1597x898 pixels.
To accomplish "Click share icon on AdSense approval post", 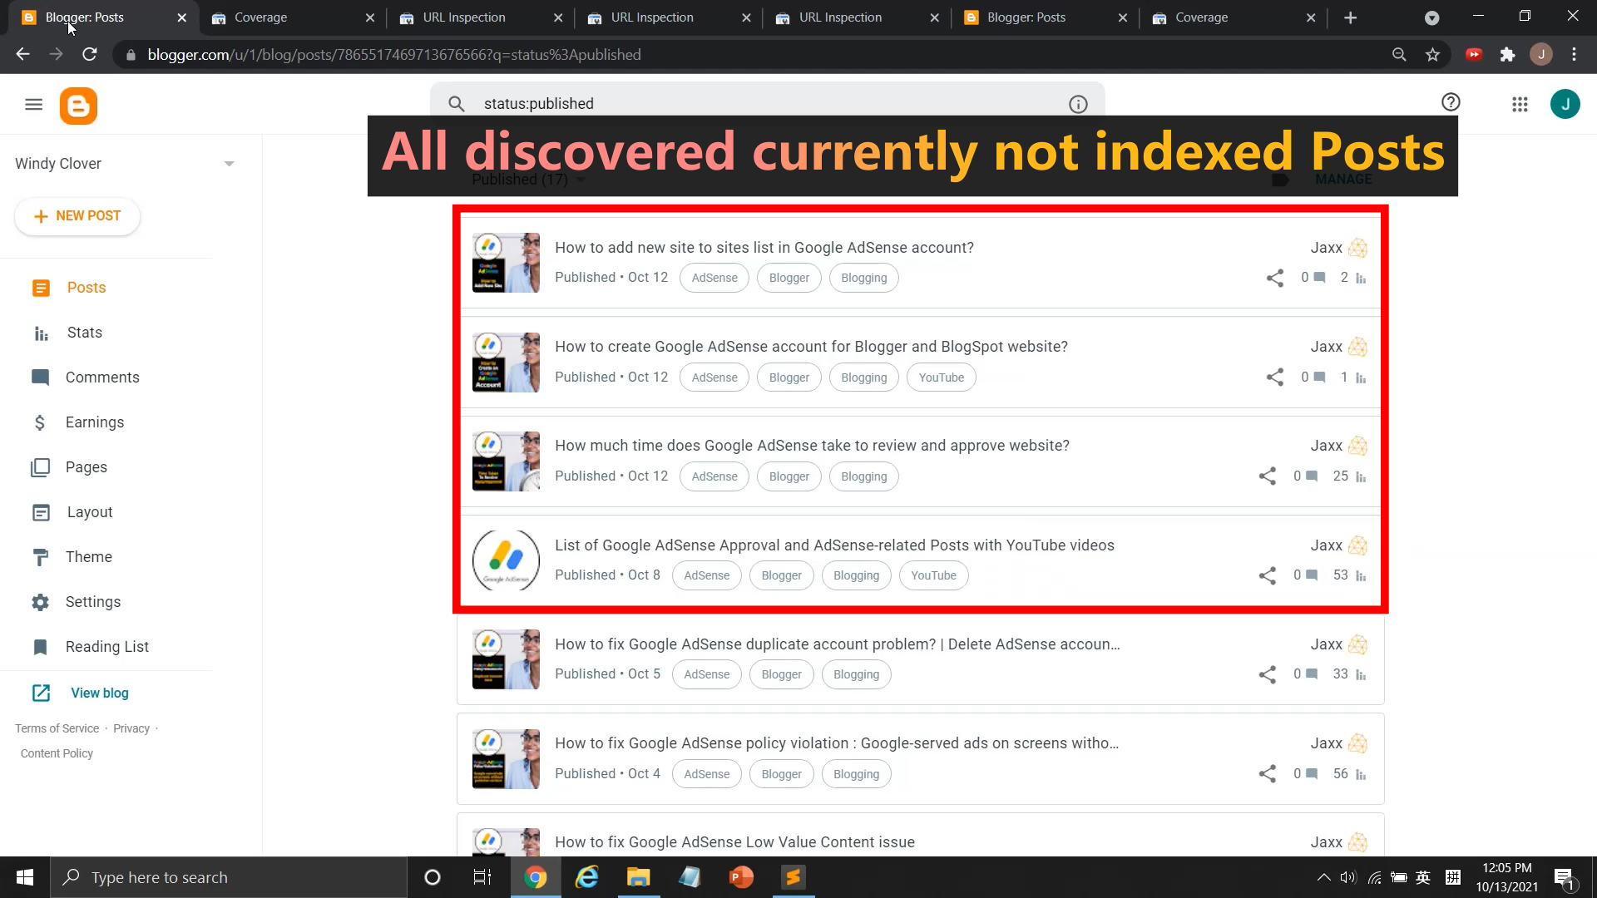I will (1268, 575).
